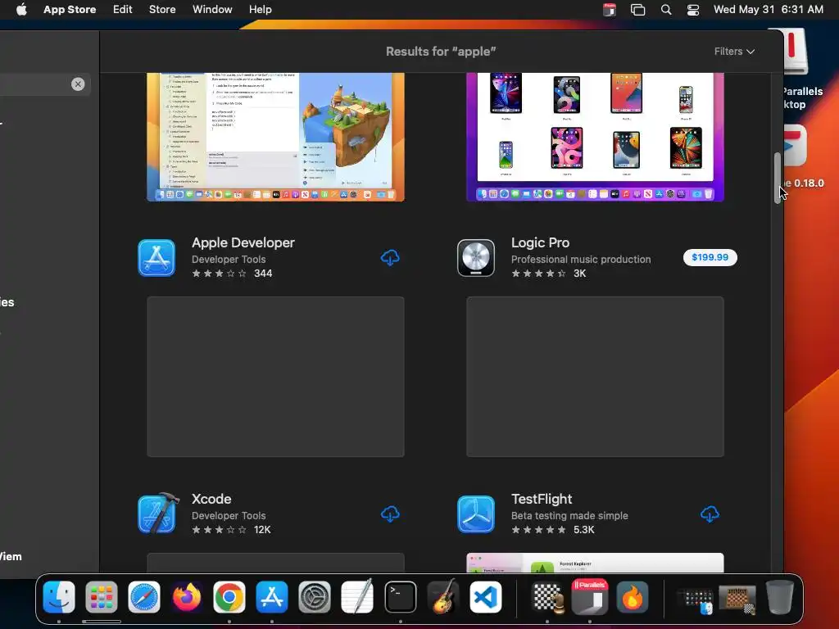Viewport: 839px width, 629px height.
Task: Click the Parallels menu bar icon
Action: point(610,10)
